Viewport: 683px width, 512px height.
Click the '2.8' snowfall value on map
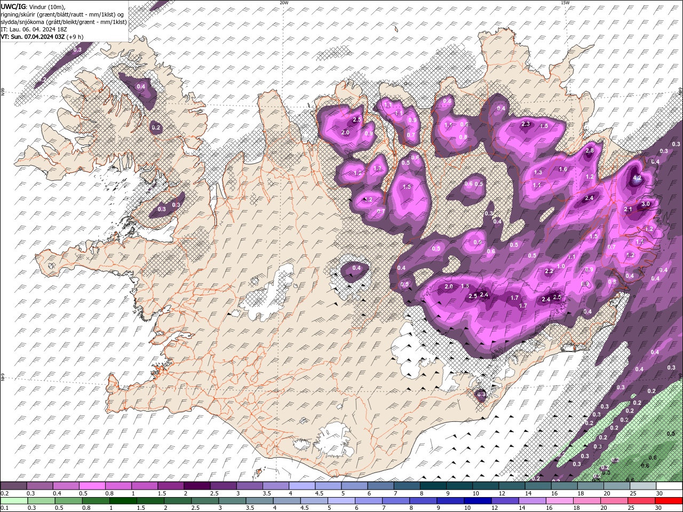point(590,150)
